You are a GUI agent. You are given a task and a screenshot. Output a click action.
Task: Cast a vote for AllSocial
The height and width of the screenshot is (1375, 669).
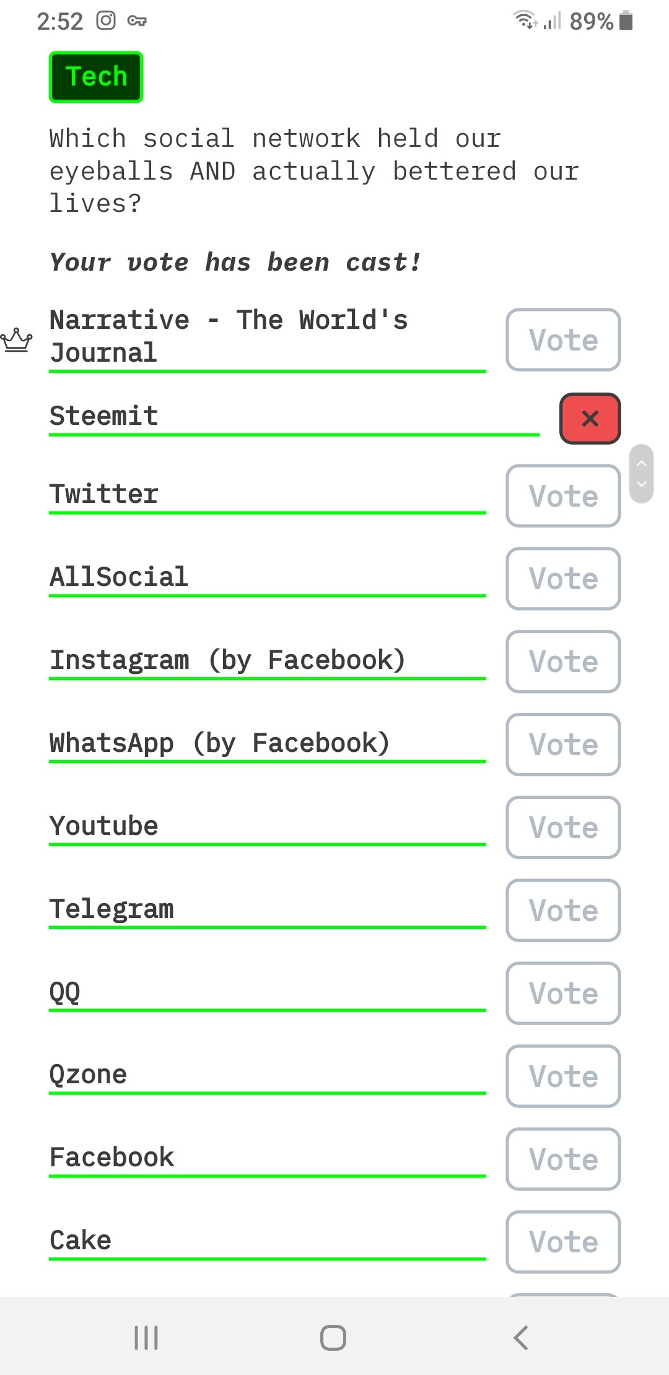pyautogui.click(x=563, y=579)
